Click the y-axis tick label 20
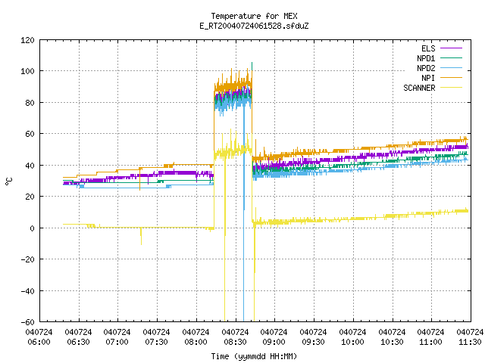This screenshot has height=363, width=485. click(x=30, y=197)
